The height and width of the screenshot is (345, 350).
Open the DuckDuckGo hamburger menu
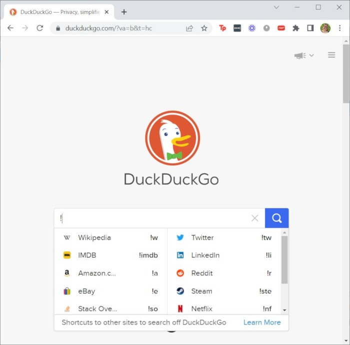pyautogui.click(x=331, y=55)
